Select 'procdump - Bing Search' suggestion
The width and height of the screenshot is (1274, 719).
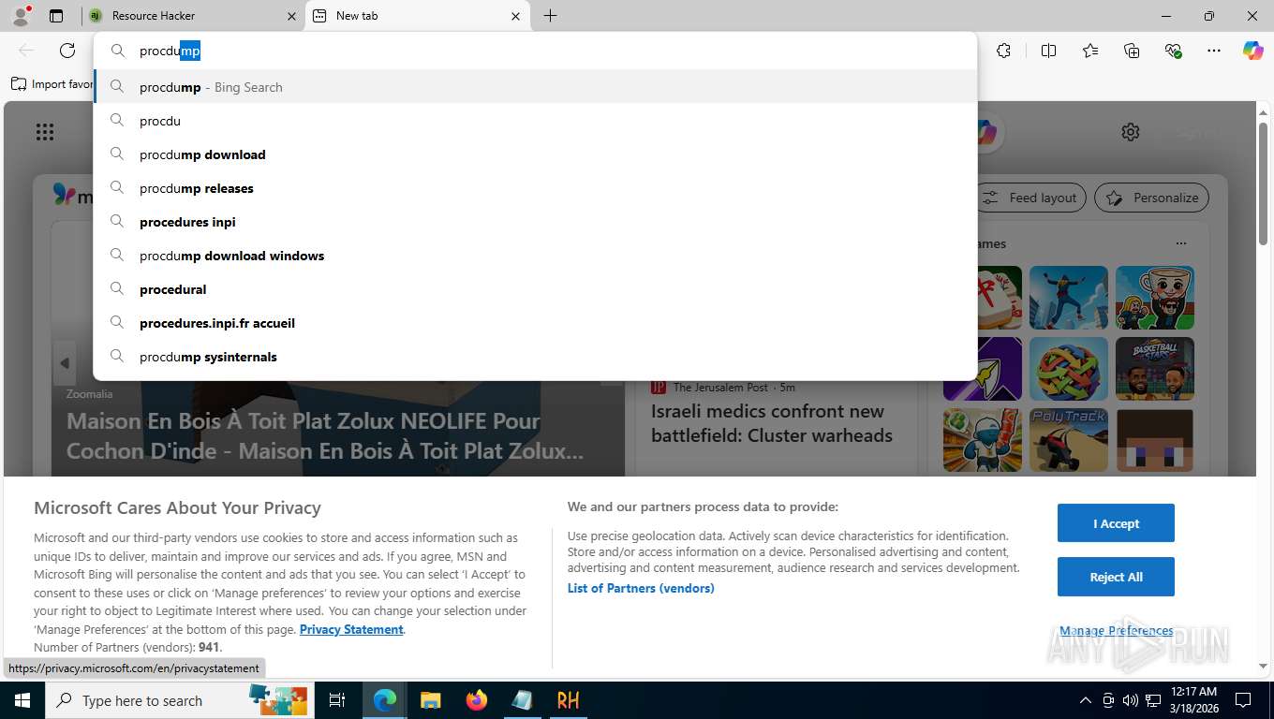(x=535, y=87)
